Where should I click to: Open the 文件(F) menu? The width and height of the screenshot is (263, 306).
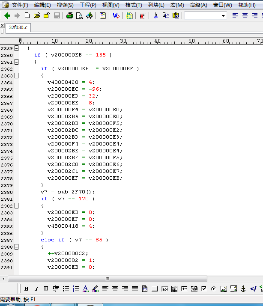pos(20,5)
